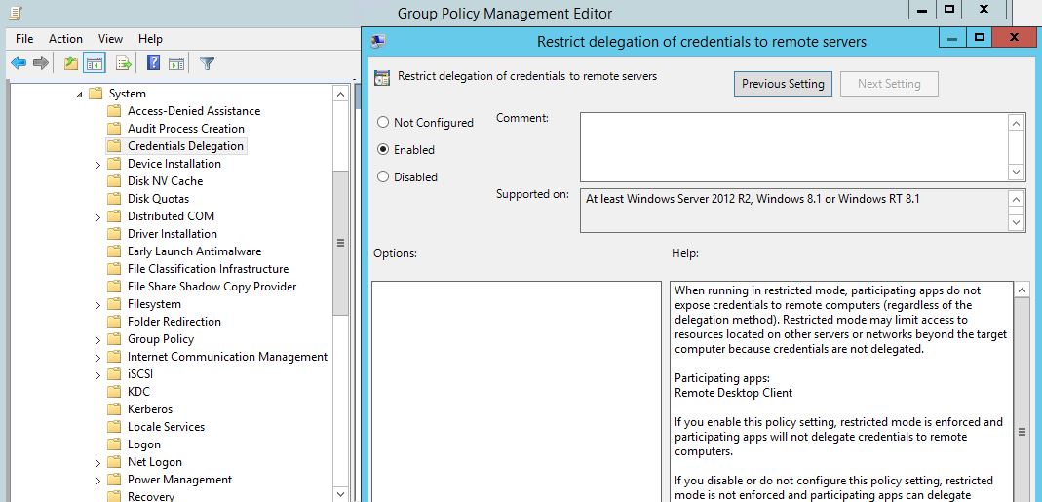Click the Comment box scroll down arrow
Screen dimensions: 1042x502
click(x=1016, y=172)
